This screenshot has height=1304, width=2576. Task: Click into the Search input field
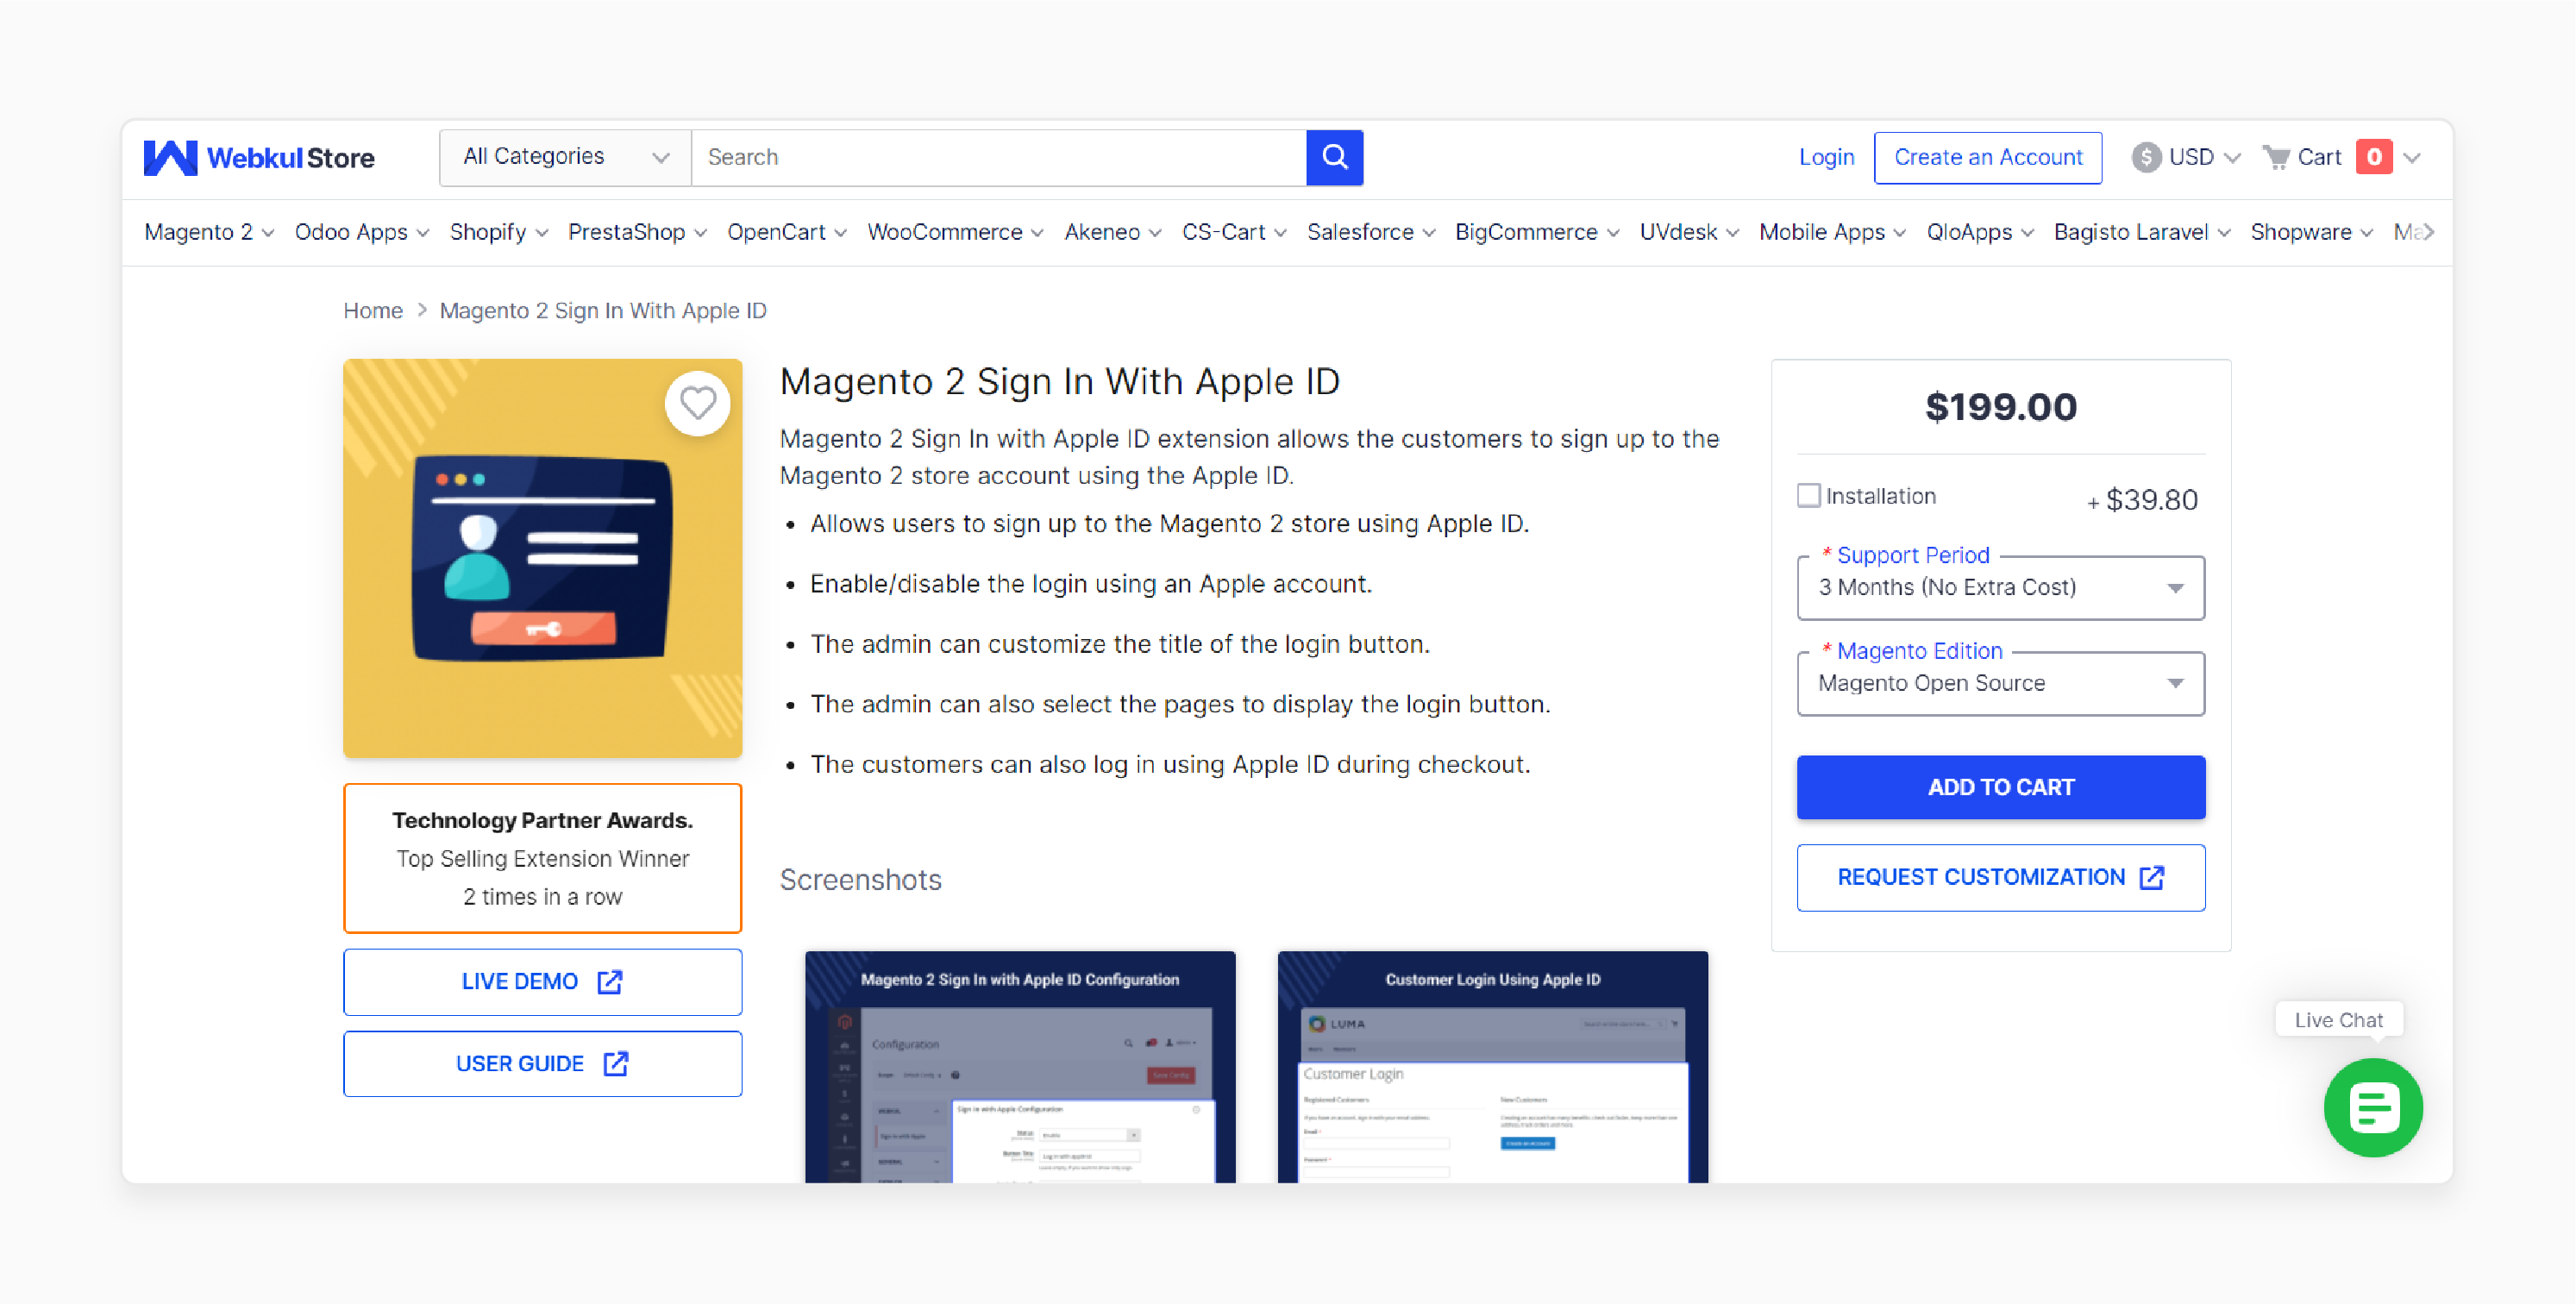coord(998,157)
